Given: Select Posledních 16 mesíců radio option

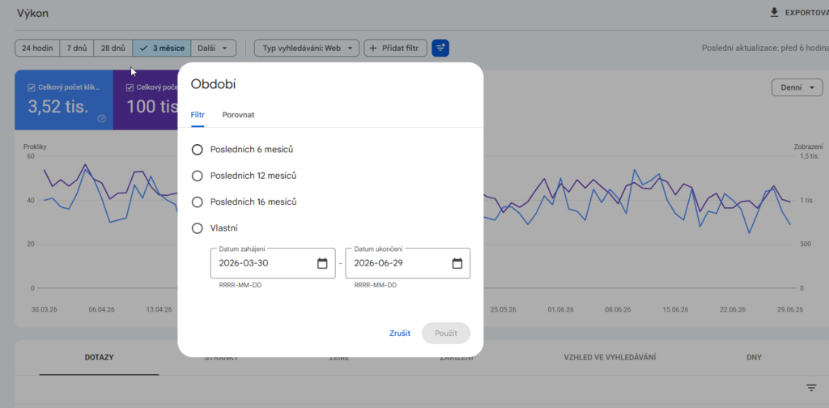Looking at the screenshot, I should coord(198,202).
